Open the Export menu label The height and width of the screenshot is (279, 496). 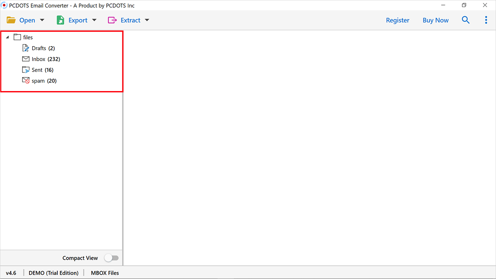[78, 20]
